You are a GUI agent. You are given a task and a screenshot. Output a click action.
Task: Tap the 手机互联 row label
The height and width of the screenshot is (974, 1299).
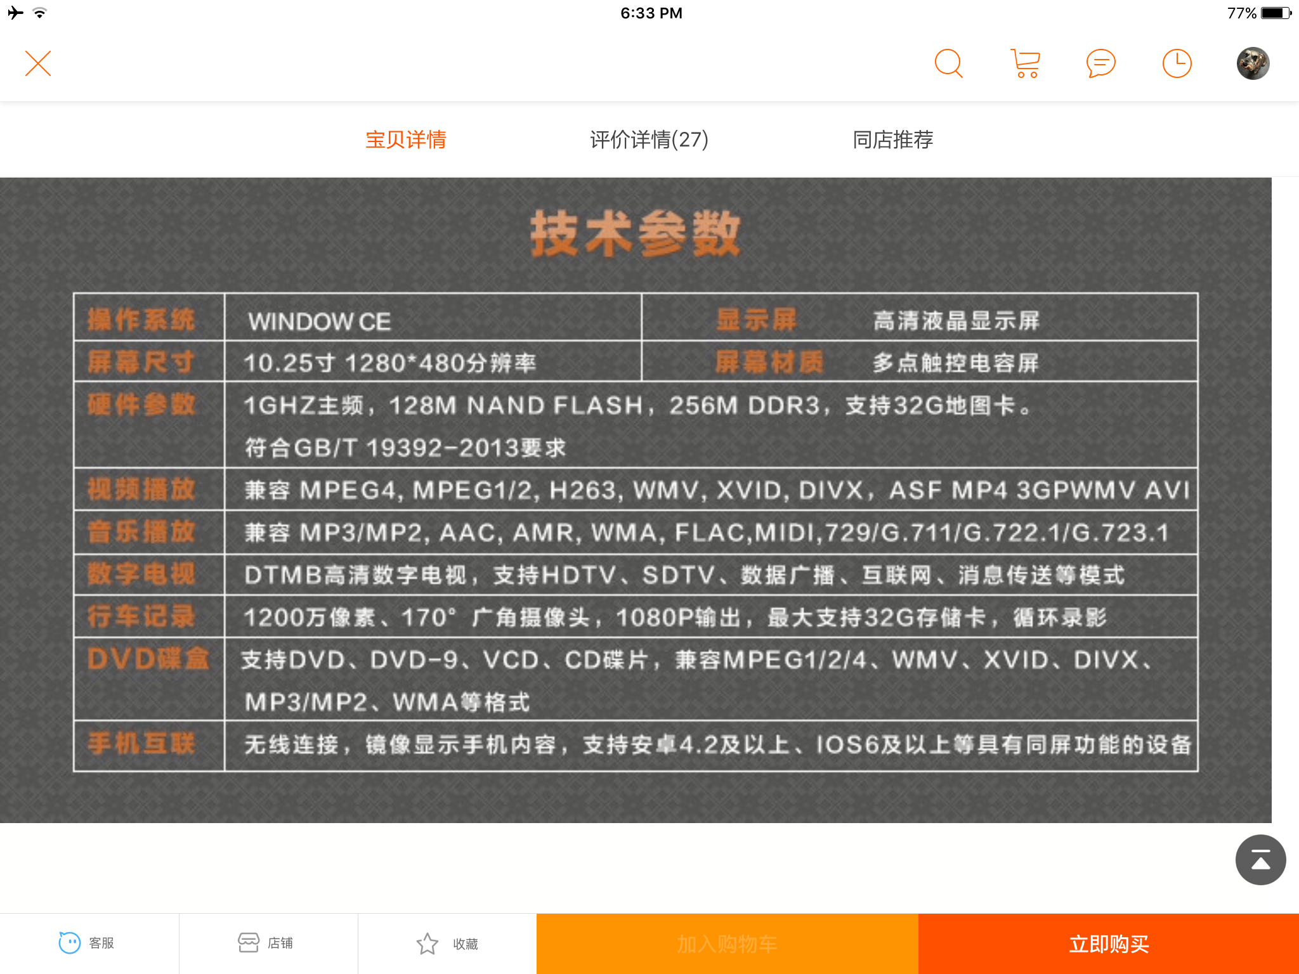click(141, 743)
